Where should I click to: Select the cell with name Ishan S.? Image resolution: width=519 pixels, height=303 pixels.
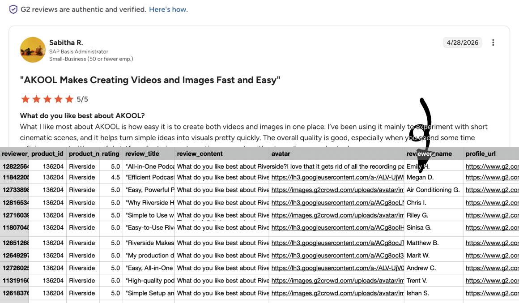pyautogui.click(x=434, y=294)
